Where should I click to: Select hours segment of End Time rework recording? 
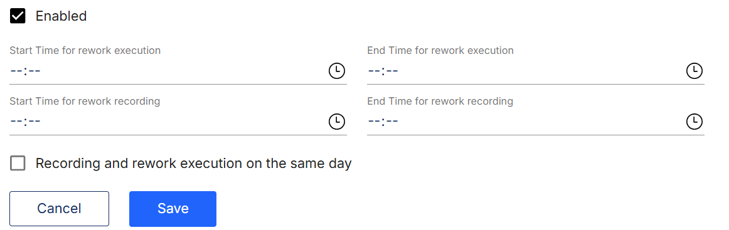(374, 122)
